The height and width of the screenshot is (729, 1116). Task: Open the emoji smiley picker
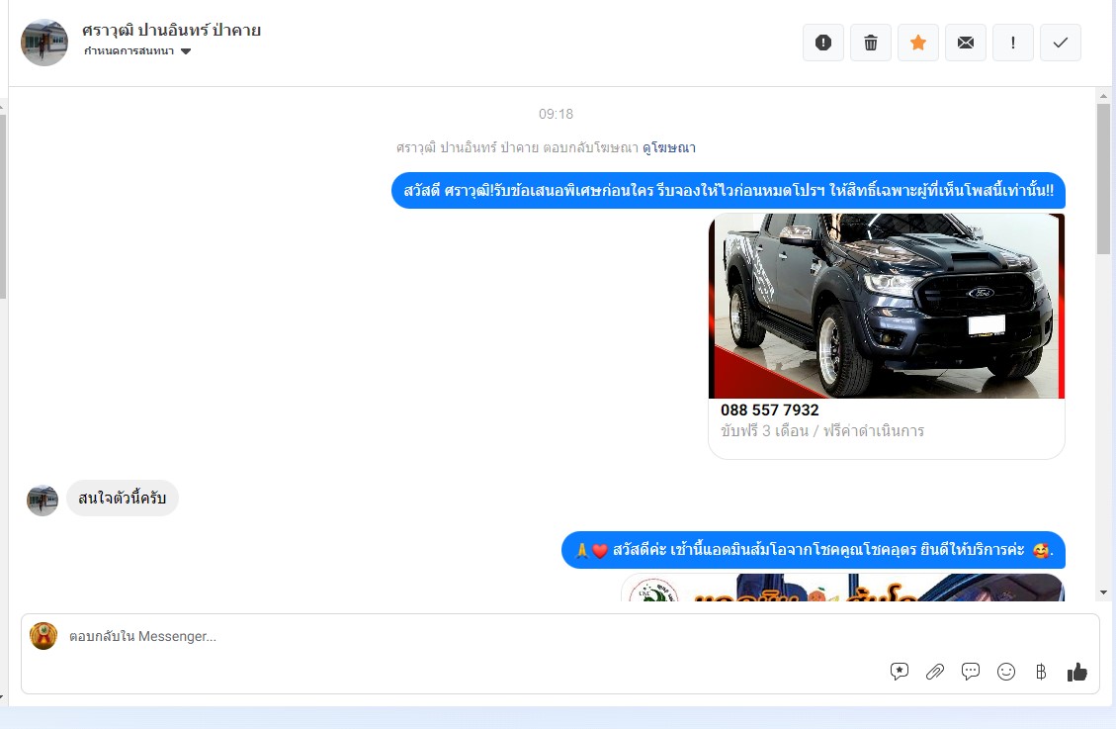coord(1006,672)
